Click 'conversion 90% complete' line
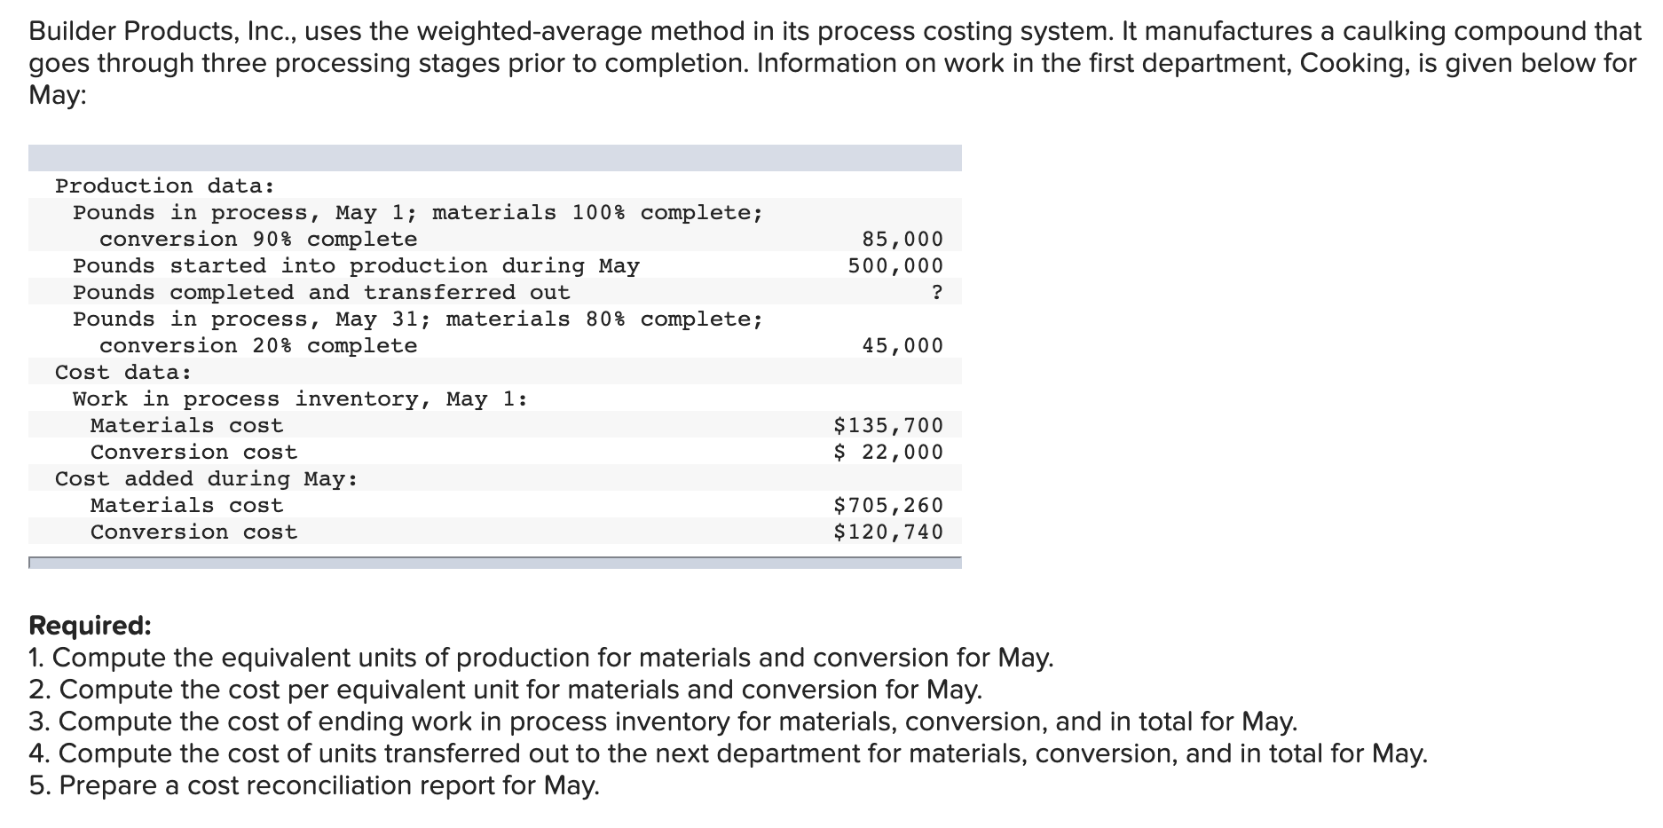The width and height of the screenshot is (1663, 828). [258, 239]
